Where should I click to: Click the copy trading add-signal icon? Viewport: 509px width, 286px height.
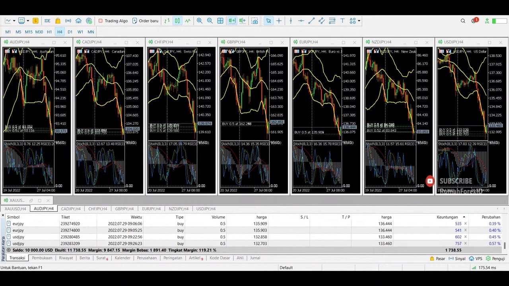89,21
